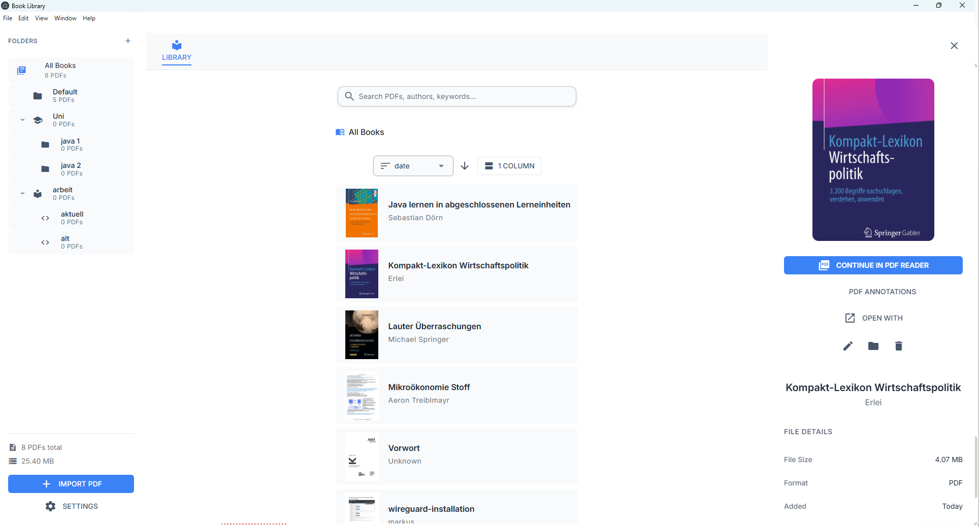Move Kompakt-Lexikon using the folder icon
This screenshot has height=526, width=979.
pos(873,346)
